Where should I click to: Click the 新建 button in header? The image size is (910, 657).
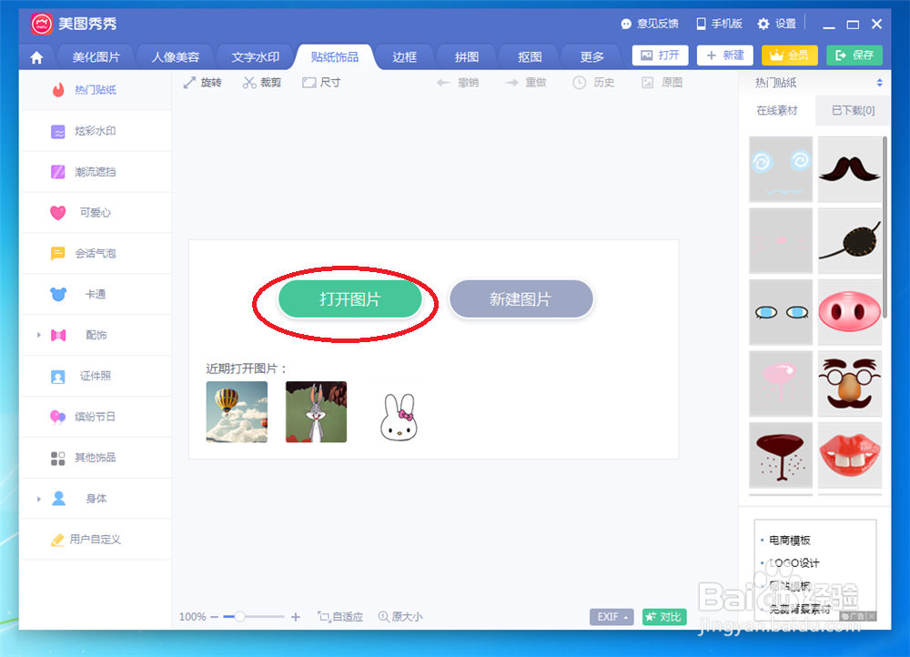[725, 56]
